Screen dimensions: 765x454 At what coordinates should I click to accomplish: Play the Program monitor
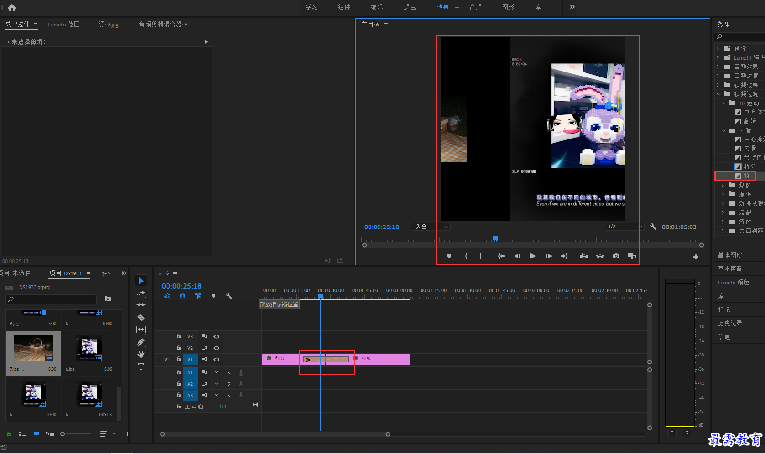[532, 256]
